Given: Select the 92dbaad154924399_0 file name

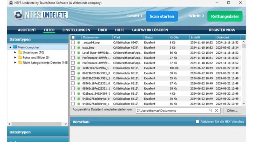Looking at the screenshot, I should tap(96, 93).
